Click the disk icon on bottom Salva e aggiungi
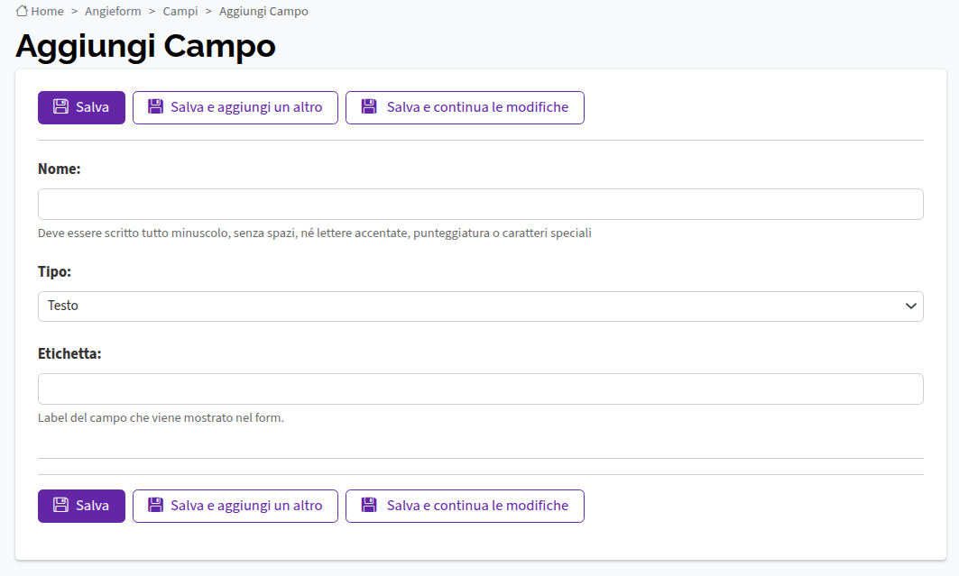This screenshot has width=959, height=576. (x=155, y=505)
